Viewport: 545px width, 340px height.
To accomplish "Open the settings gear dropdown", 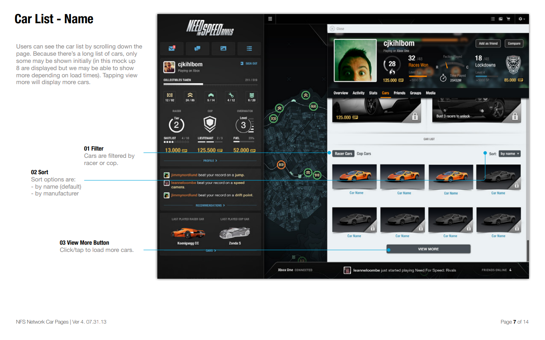I will (521, 19).
